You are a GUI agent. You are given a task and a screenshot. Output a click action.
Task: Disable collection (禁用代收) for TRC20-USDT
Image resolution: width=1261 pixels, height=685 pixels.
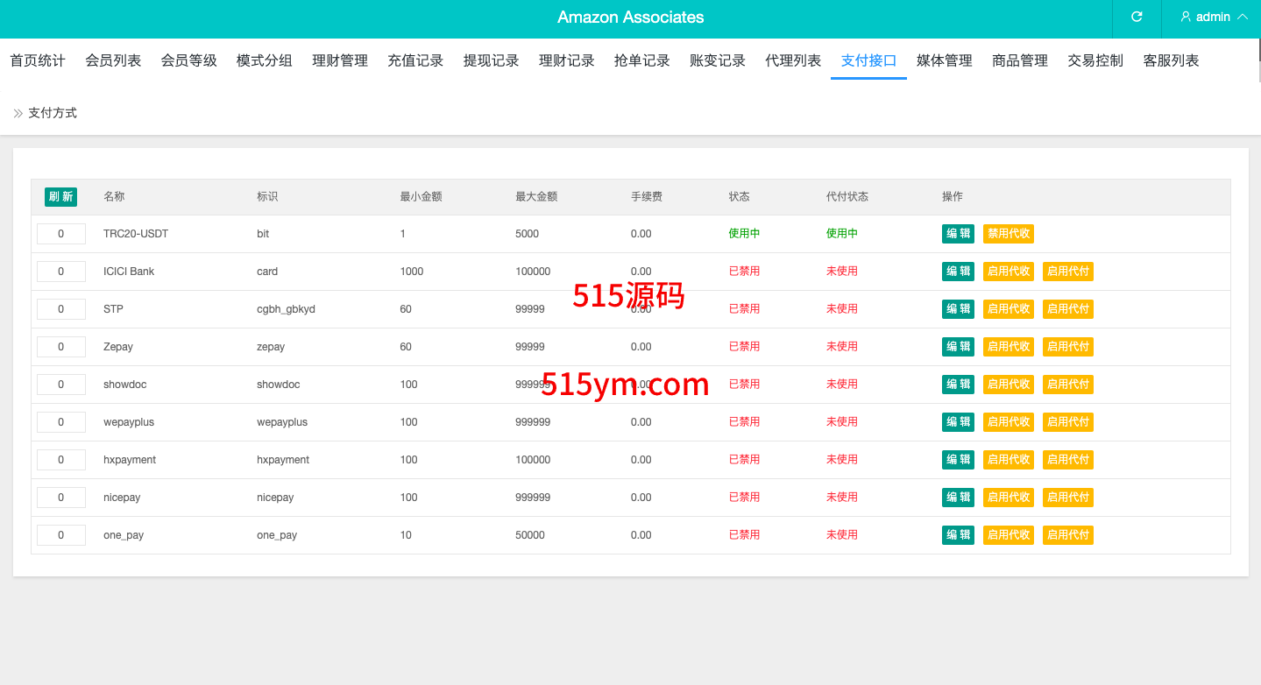1009,234
